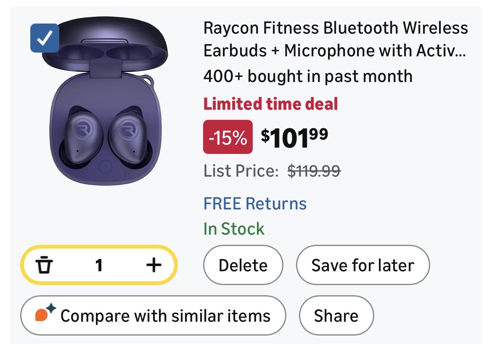Click the crossed-out $119.99 price

[x=314, y=171]
